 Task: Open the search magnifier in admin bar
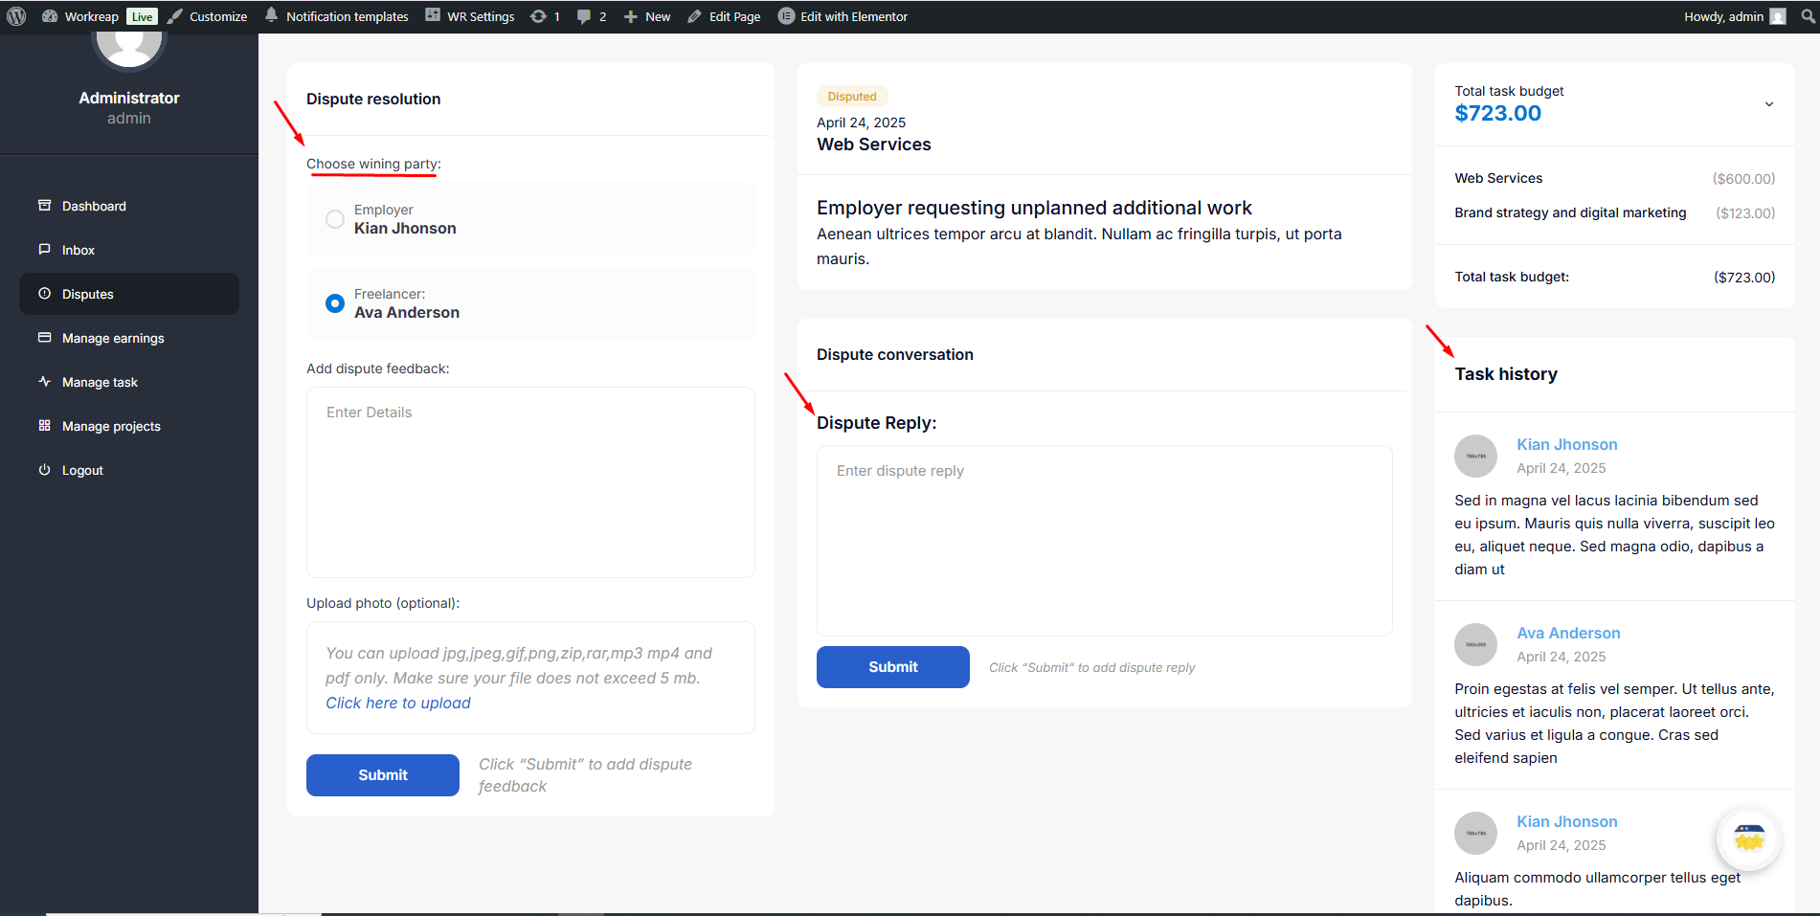coord(1808,16)
